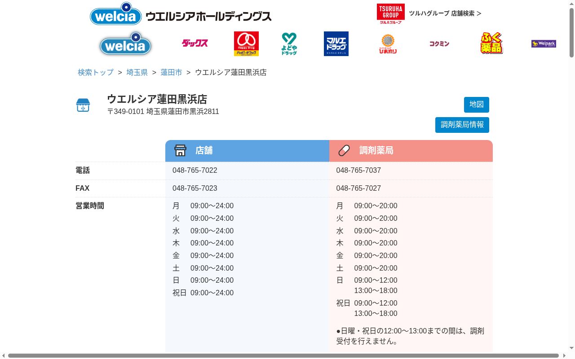
Task: Click the scroll right arrow
Action: [x=564, y=356]
